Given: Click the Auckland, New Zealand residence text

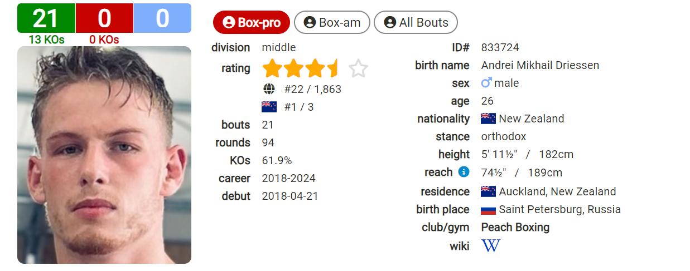Looking at the screenshot, I should 557,192.
